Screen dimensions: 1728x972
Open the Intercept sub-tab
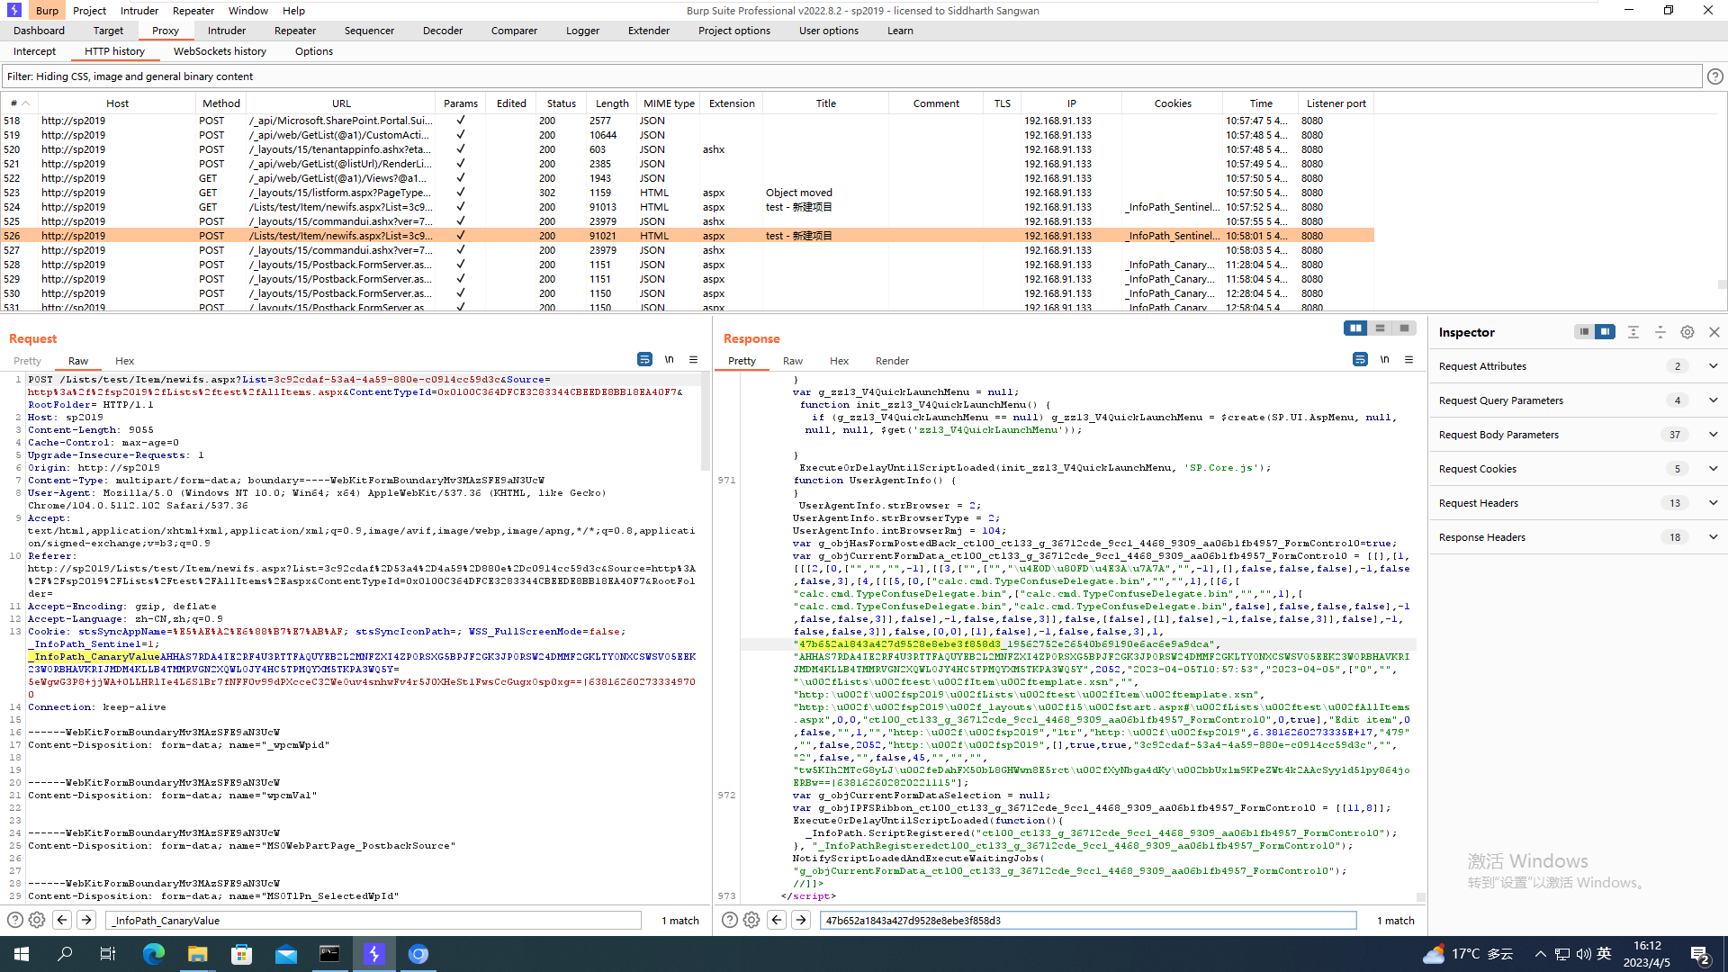pos(34,51)
